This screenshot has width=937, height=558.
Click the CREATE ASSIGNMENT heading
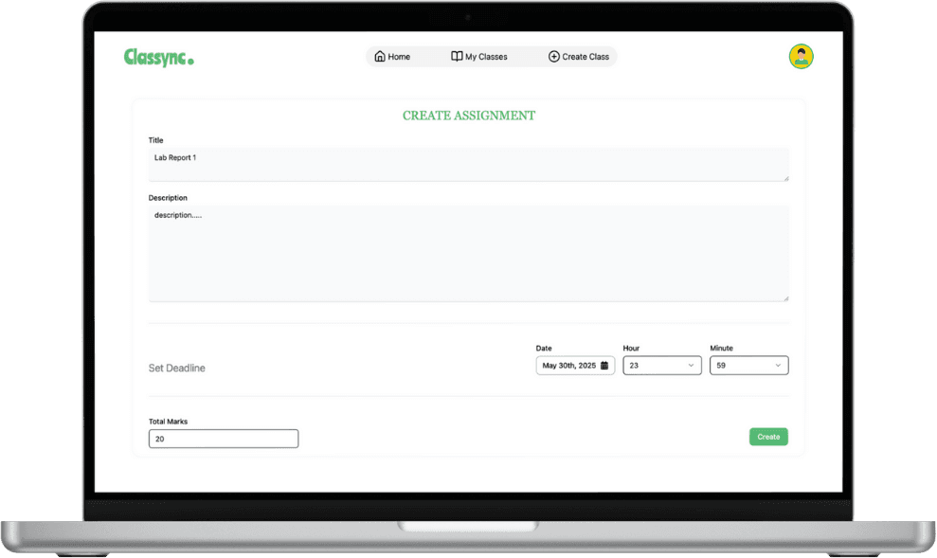pos(469,116)
